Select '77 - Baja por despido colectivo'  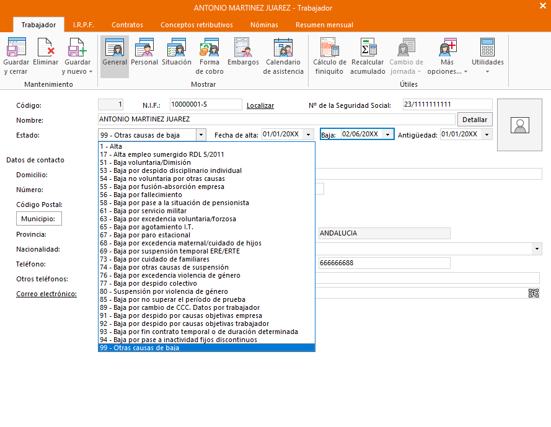click(x=206, y=284)
